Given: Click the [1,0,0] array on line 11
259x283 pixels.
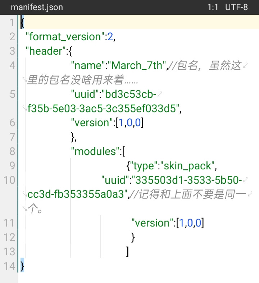Looking at the screenshot, I should pos(190,223).
